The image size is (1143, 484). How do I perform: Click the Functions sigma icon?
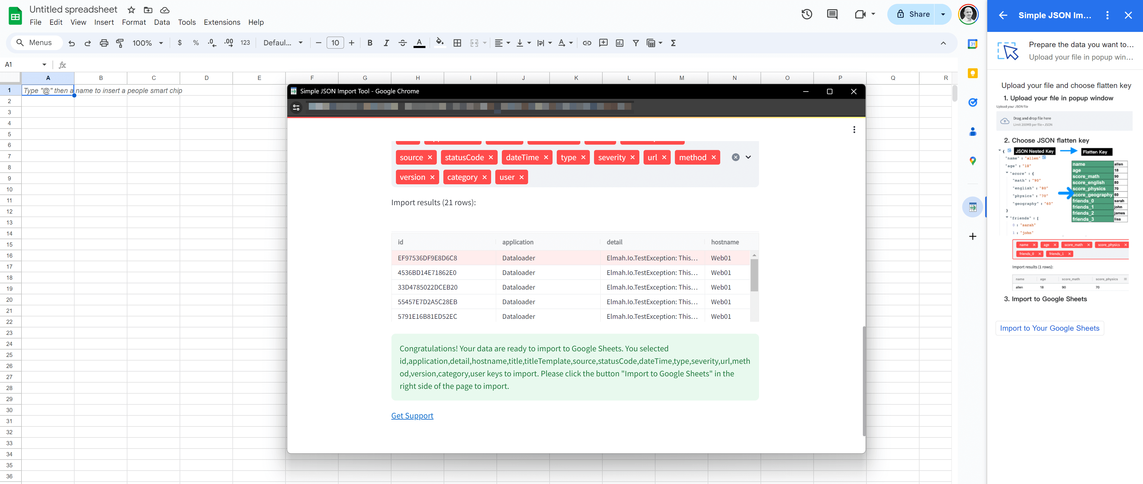(x=674, y=43)
